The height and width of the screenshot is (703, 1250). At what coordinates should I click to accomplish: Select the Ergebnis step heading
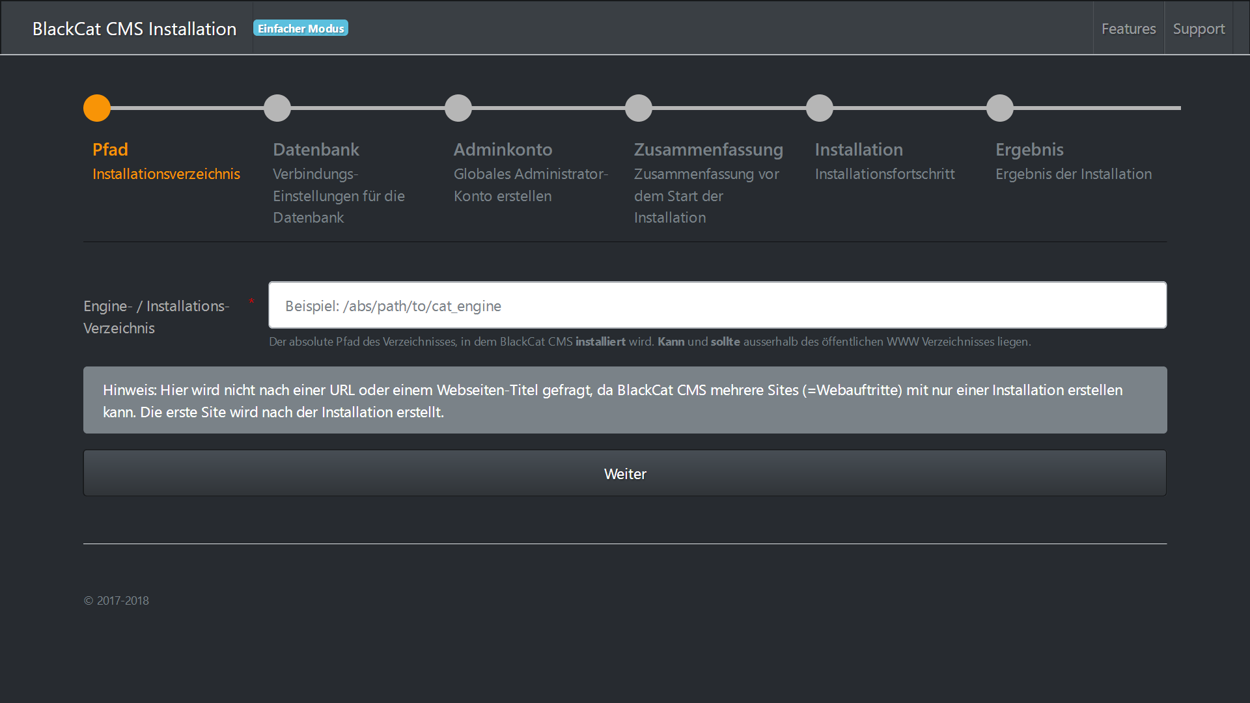click(1029, 150)
